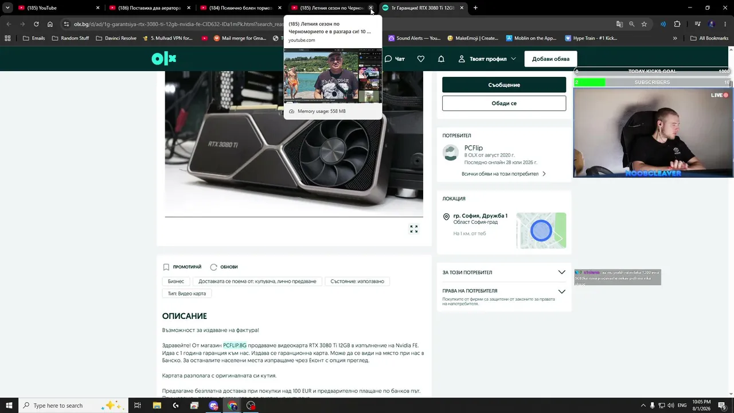Viewport: 734px width, 413px height.
Task: Open the Discord icon on the taskbar
Action: pos(213,406)
